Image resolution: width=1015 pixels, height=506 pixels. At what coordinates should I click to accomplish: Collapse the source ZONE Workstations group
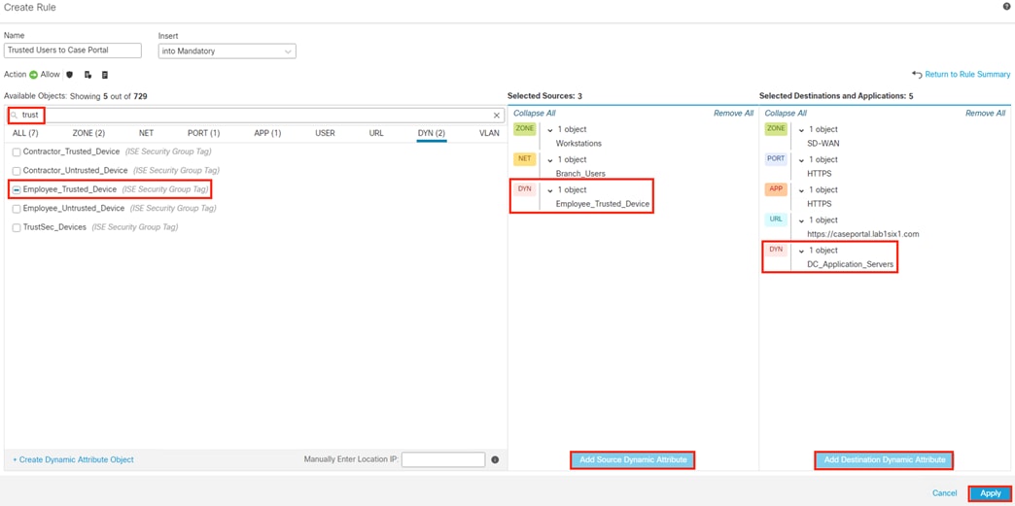click(550, 129)
